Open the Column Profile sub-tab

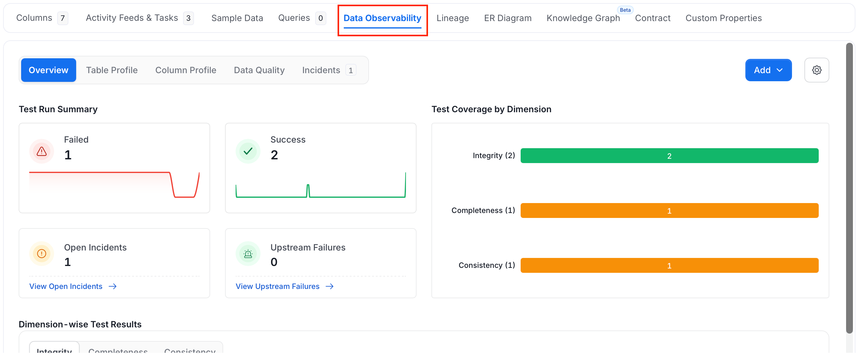(x=186, y=70)
